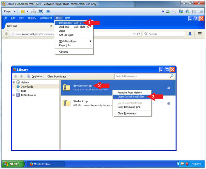Click the WinAudit.zip archive file icon

[x=66, y=103]
